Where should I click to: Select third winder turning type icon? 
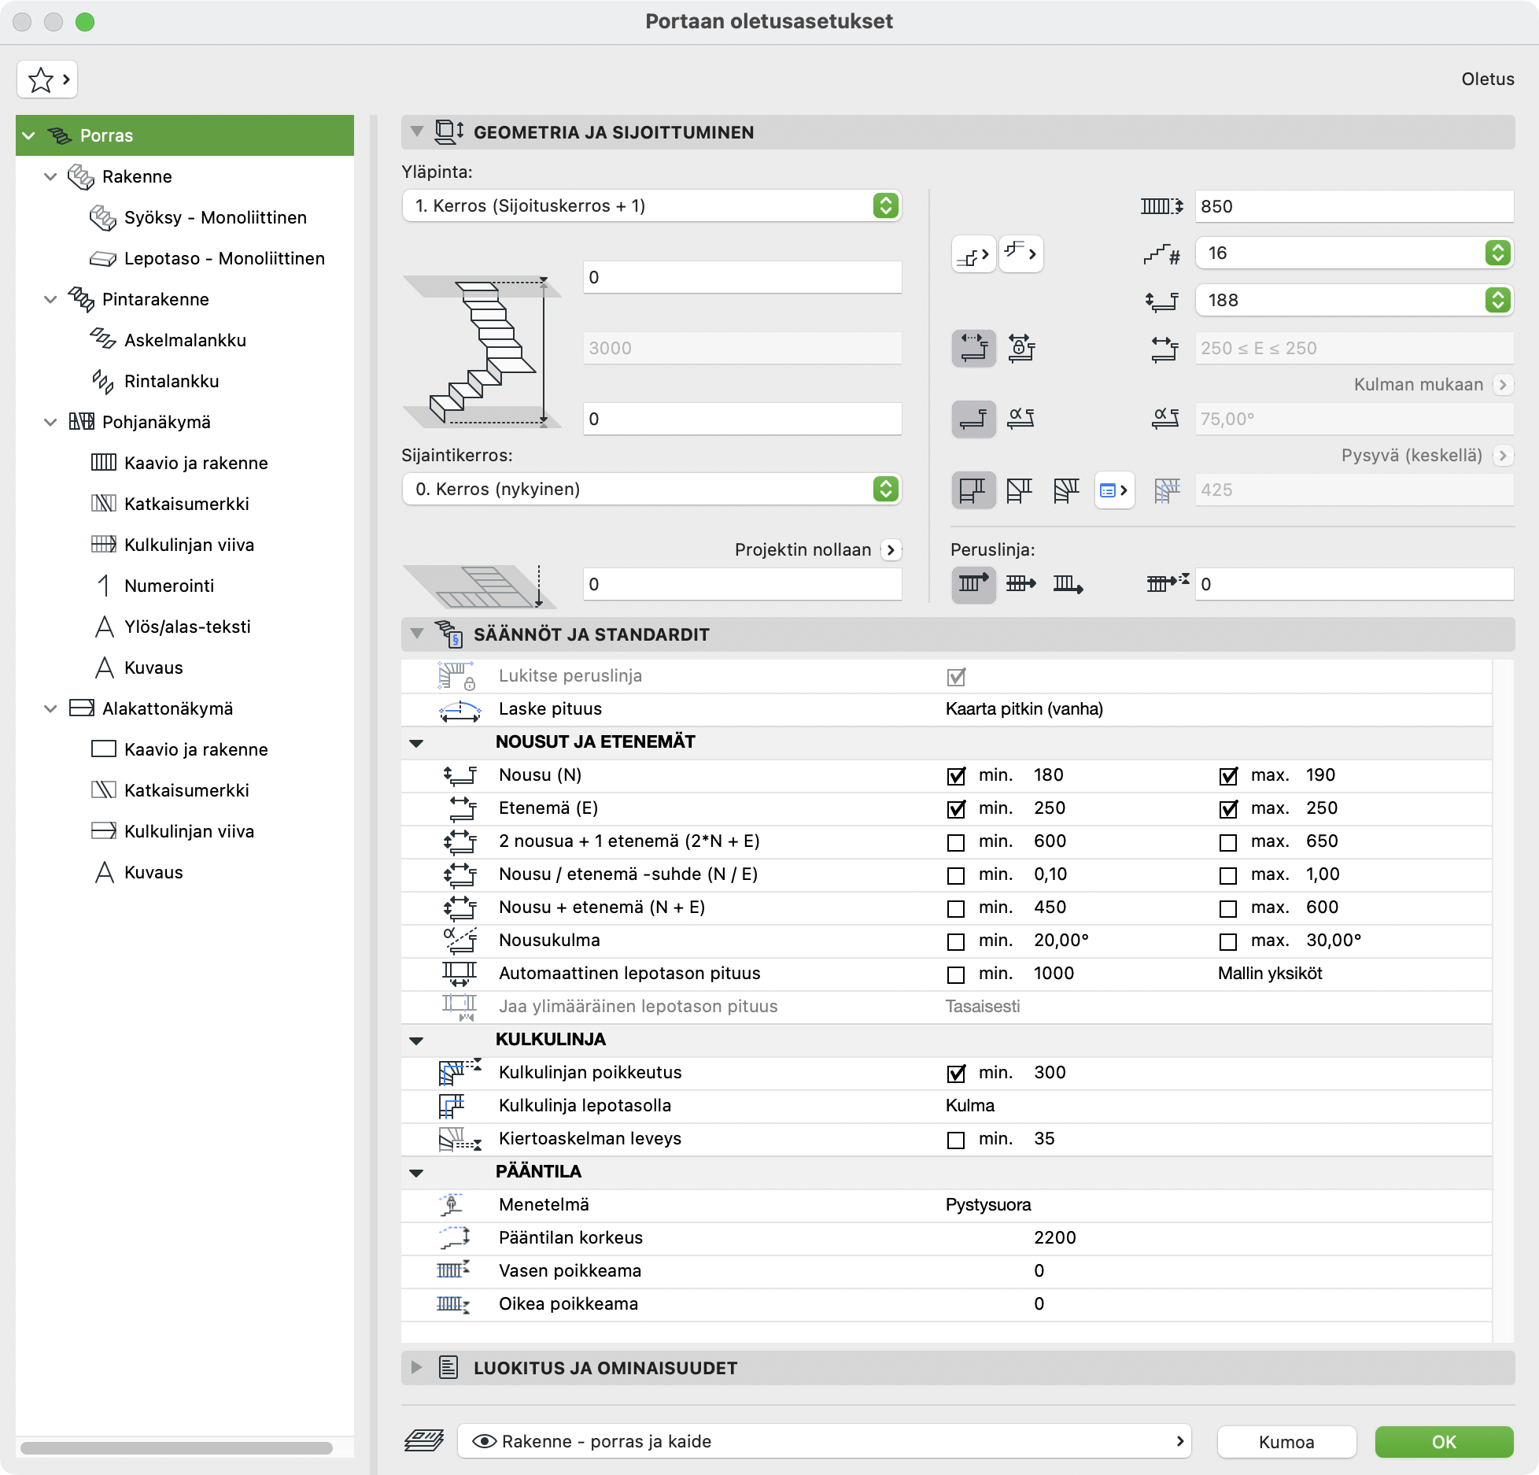[x=1066, y=490]
